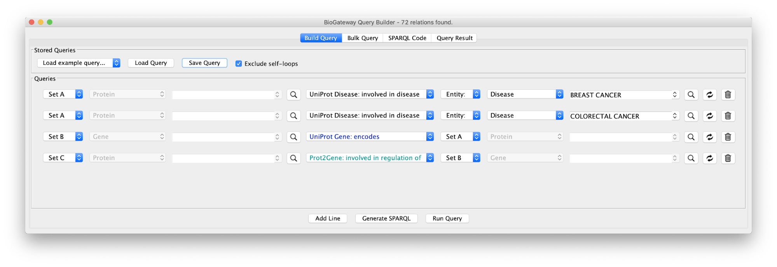Click left search icon on first Set A row

point(293,94)
